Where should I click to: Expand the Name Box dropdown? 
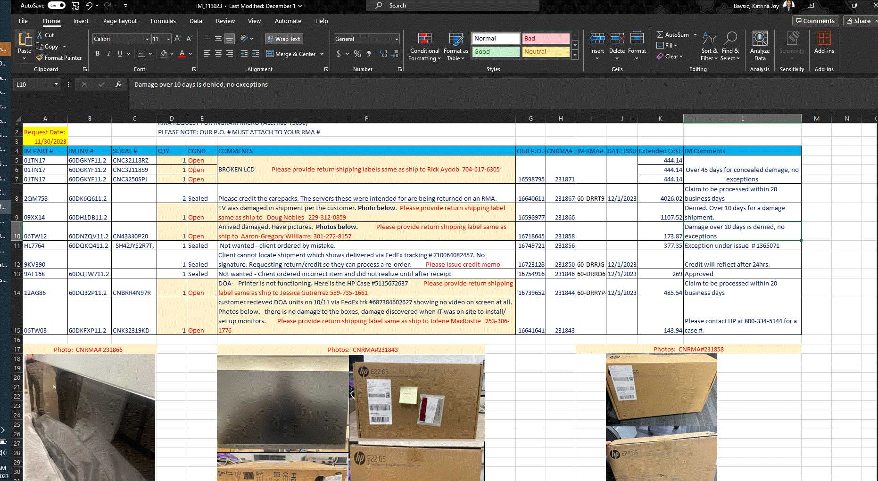click(x=56, y=84)
